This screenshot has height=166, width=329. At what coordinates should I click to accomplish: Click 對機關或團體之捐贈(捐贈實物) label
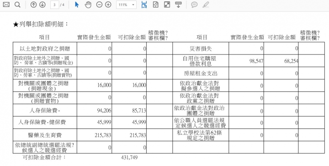click(43, 98)
